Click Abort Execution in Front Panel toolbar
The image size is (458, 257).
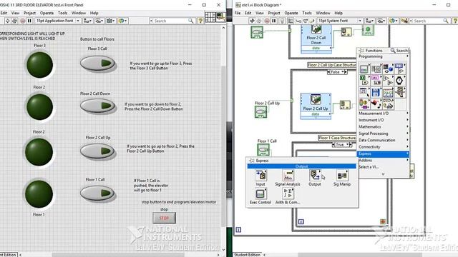pos(22,21)
